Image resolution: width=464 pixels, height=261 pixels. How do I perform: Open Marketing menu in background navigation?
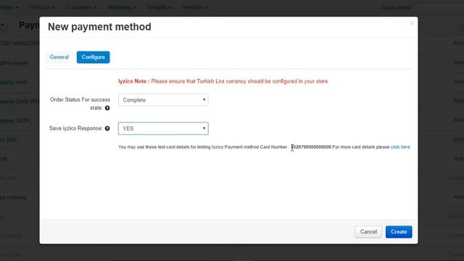tap(122, 7)
